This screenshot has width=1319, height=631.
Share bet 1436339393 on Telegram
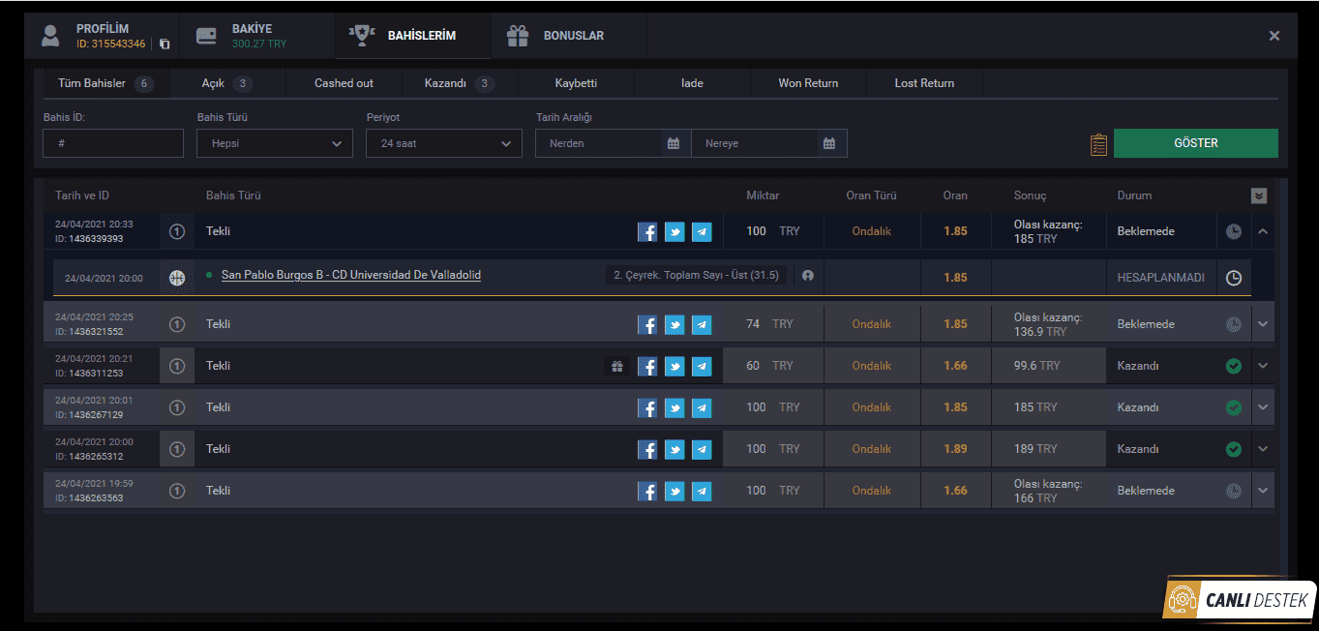(x=702, y=231)
